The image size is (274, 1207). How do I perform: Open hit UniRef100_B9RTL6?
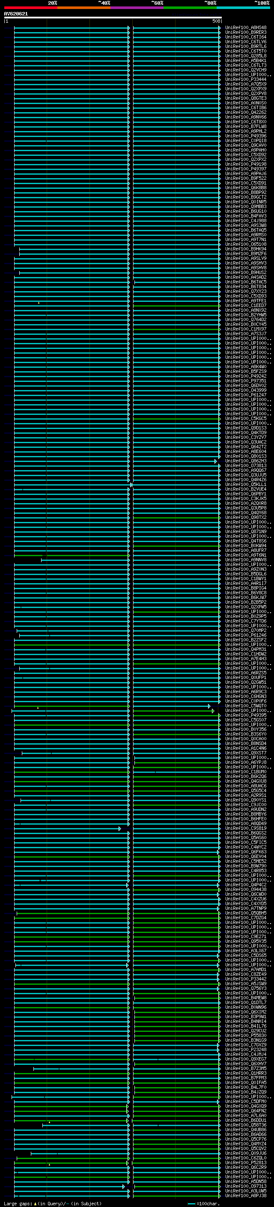(246, 46)
